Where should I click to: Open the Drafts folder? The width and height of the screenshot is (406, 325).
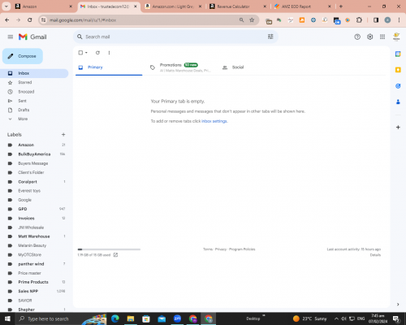pos(24,110)
